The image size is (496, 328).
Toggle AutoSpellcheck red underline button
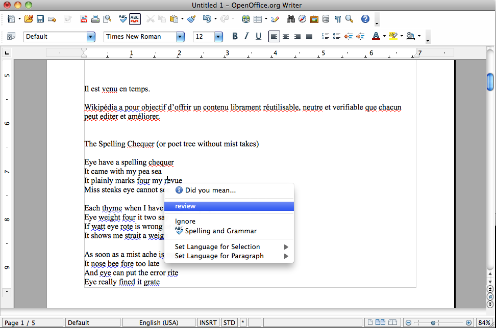pyautogui.click(x=135, y=19)
